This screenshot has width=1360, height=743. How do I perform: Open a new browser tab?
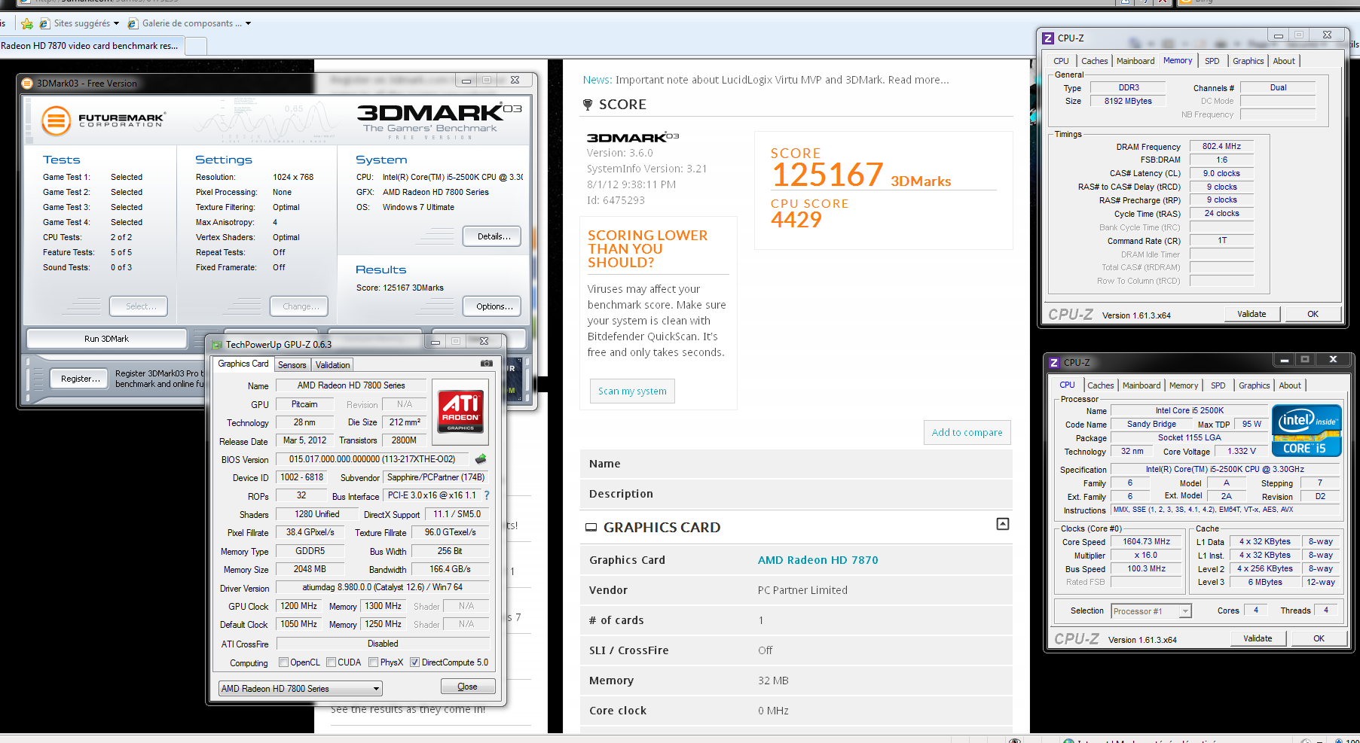pyautogui.click(x=196, y=46)
